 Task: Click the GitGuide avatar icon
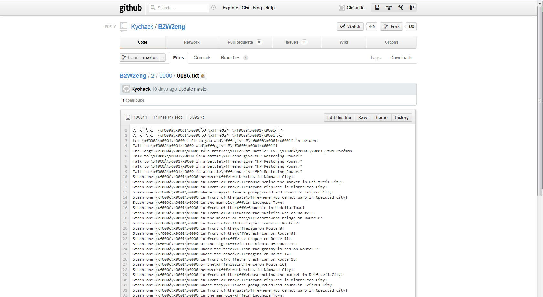point(342,8)
